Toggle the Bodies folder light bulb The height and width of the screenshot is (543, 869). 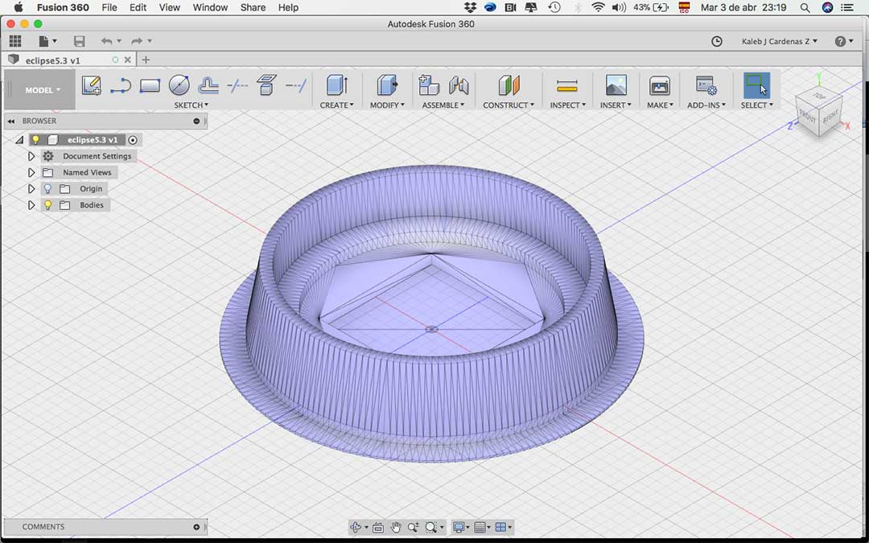[x=47, y=205]
